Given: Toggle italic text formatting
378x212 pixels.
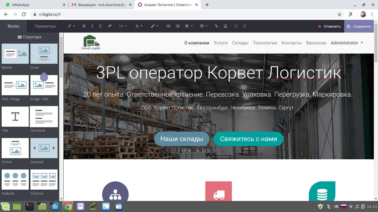Looking at the screenshot, I should tap(92, 26).
